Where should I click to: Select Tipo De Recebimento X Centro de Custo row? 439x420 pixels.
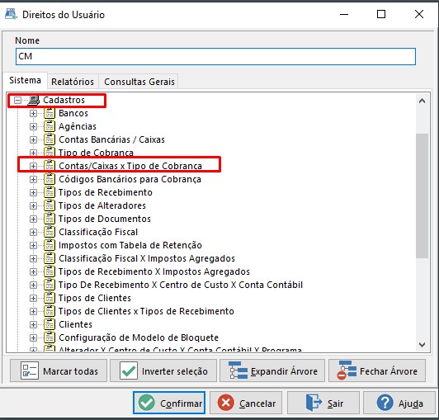tap(181, 285)
